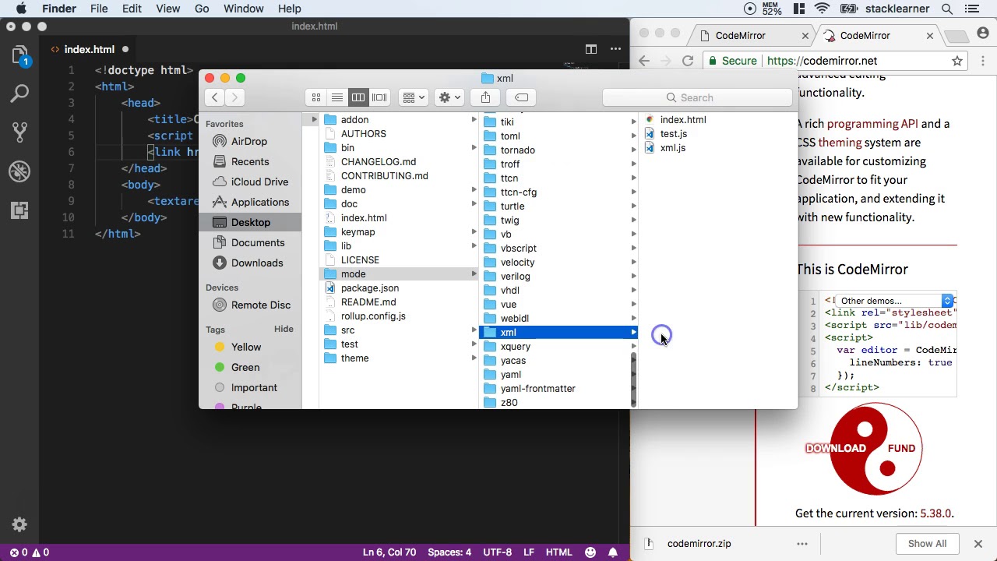Expand the velocity folder arrow
Screen dimensions: 997x561
coord(633,262)
